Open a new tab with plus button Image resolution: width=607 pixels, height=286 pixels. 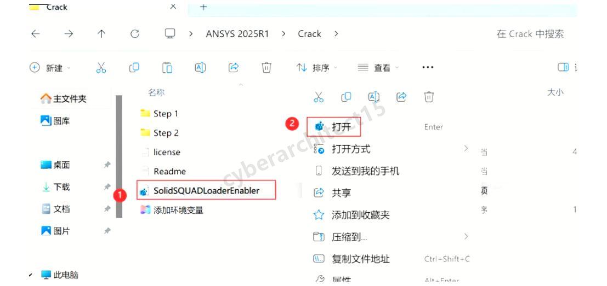coord(203,7)
